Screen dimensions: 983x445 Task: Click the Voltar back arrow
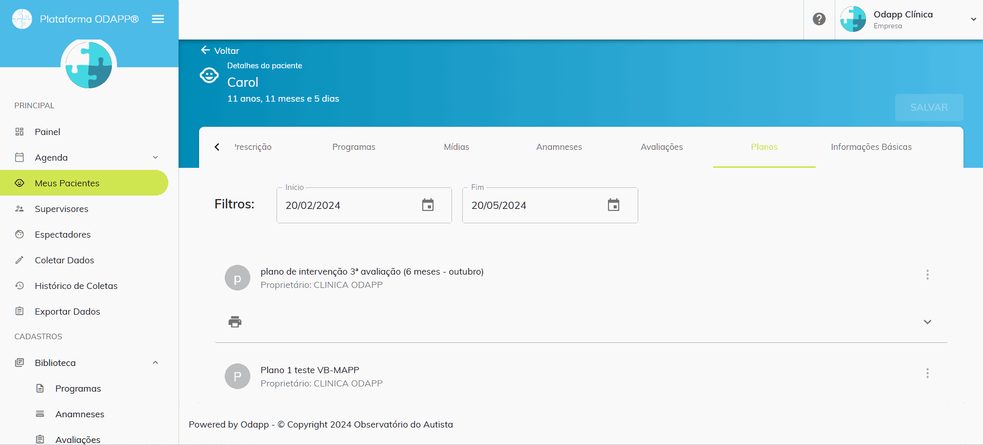205,50
